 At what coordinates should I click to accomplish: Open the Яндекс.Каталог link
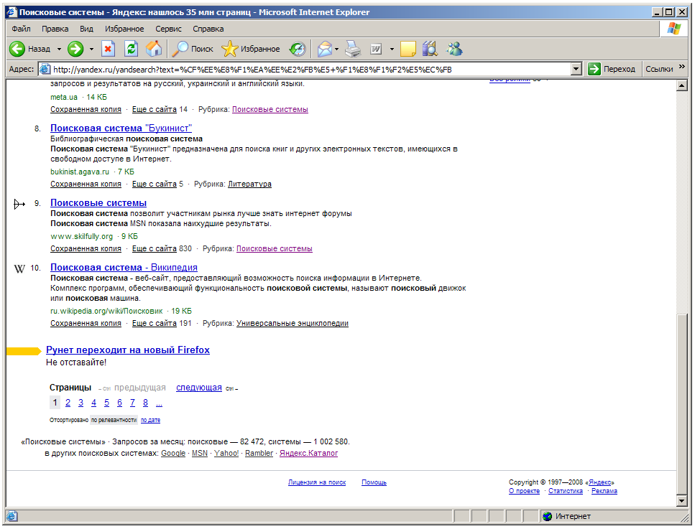pyautogui.click(x=308, y=454)
